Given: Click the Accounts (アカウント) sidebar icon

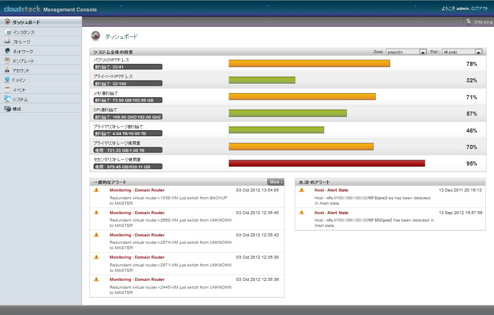Looking at the screenshot, I should tap(7, 70).
